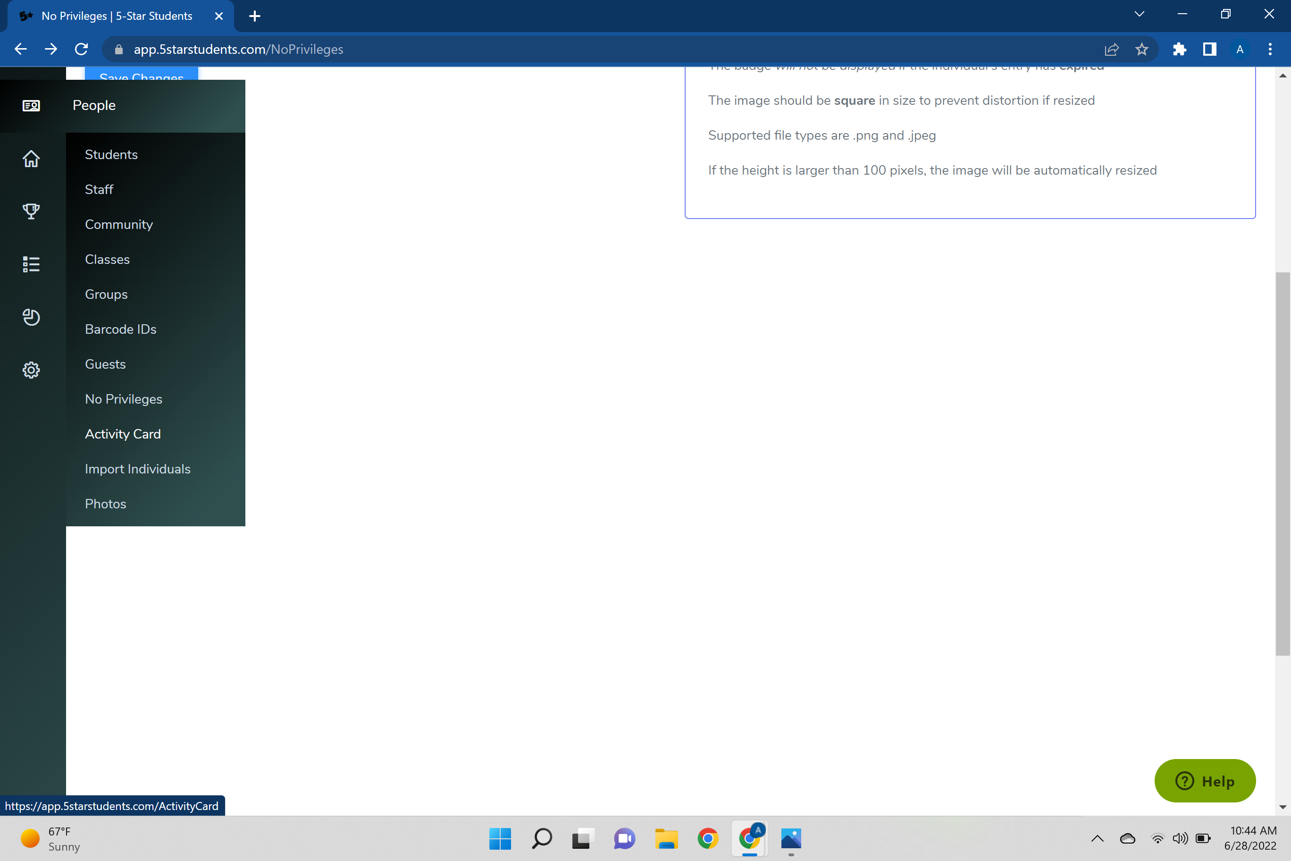Viewport: 1291px width, 861px height.
Task: Open the People section icon in sidebar
Action: pyautogui.click(x=31, y=105)
